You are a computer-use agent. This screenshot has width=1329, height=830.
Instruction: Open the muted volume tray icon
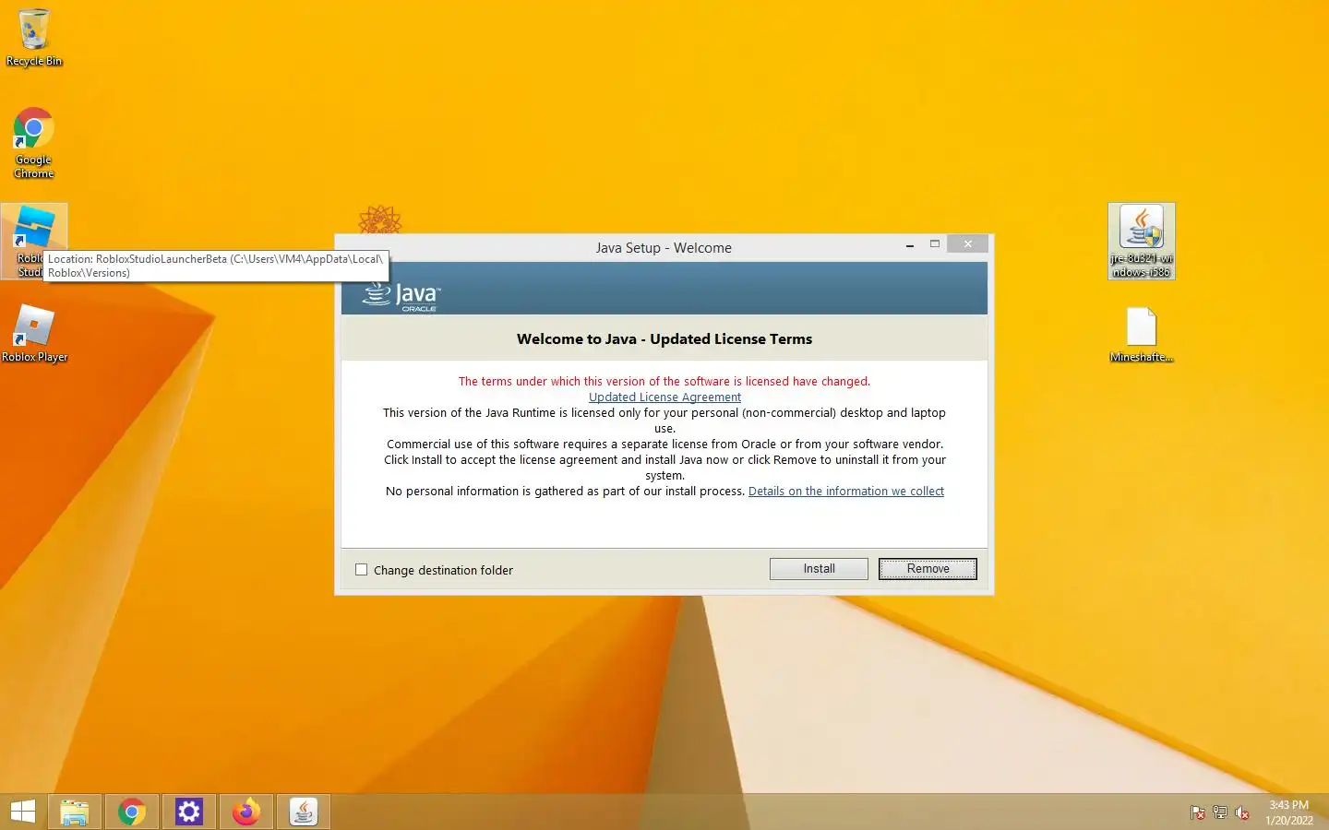click(x=1242, y=812)
